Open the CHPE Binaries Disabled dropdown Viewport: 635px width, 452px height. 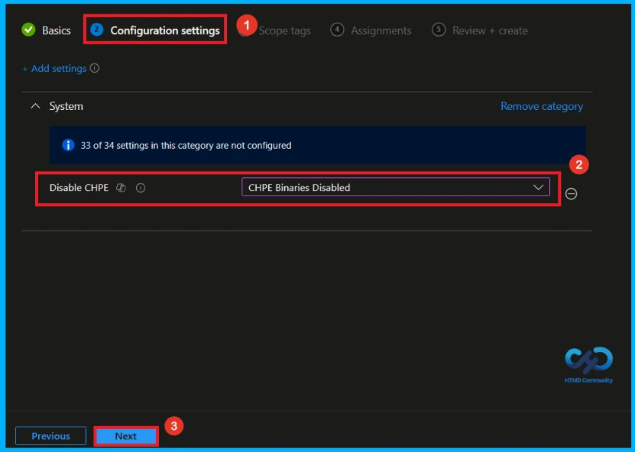[396, 187]
